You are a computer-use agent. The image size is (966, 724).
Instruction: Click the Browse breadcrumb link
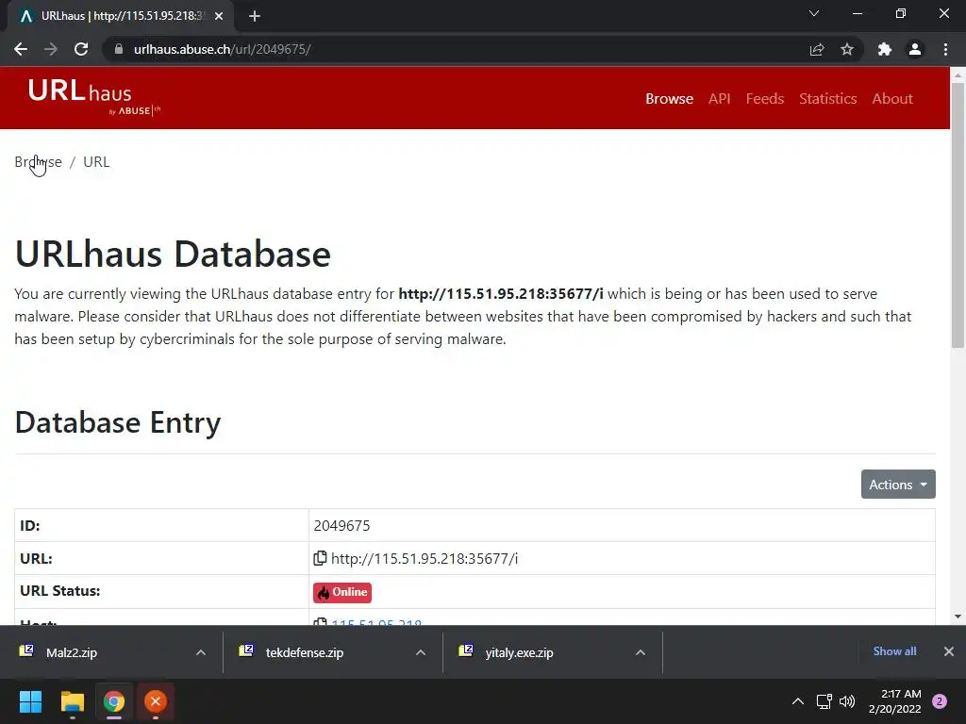38,162
